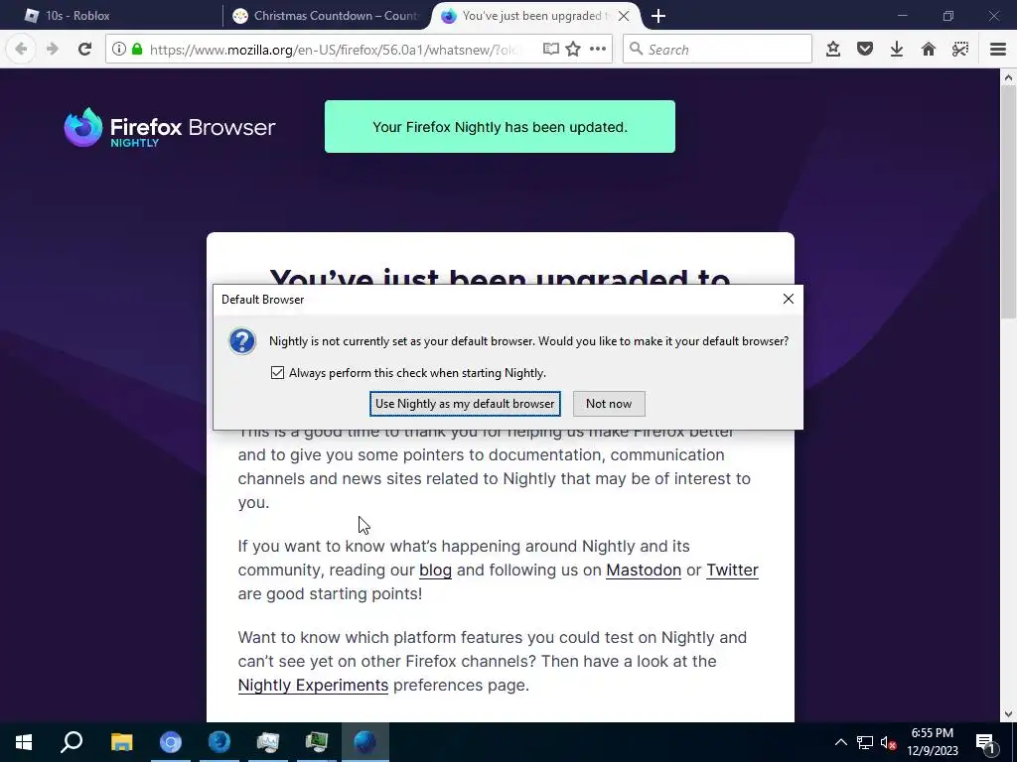
Task: Switch to the Christmas Countdown tab
Action: tap(326, 16)
